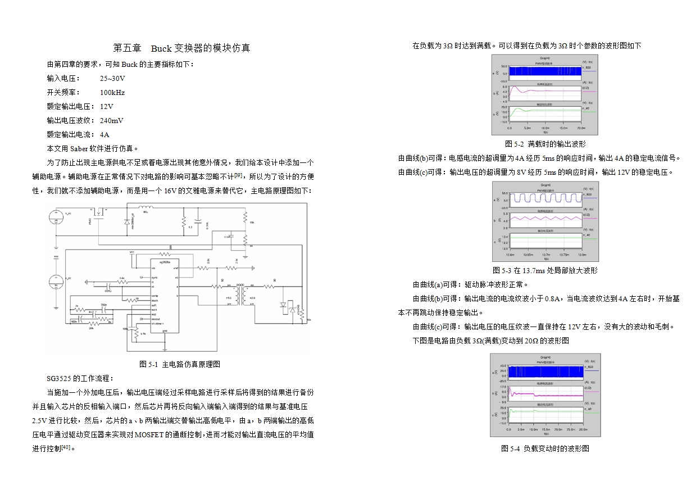Click the 80u inductor symbol in circuit
The height and width of the screenshot is (485, 700).
tap(146, 207)
